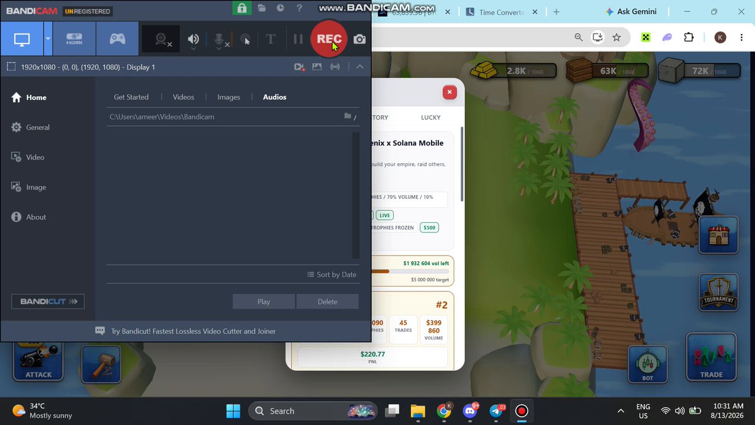This screenshot has height=425, width=755.
Task: Toggle Bandicam speaker sound recording
Action: point(193,39)
